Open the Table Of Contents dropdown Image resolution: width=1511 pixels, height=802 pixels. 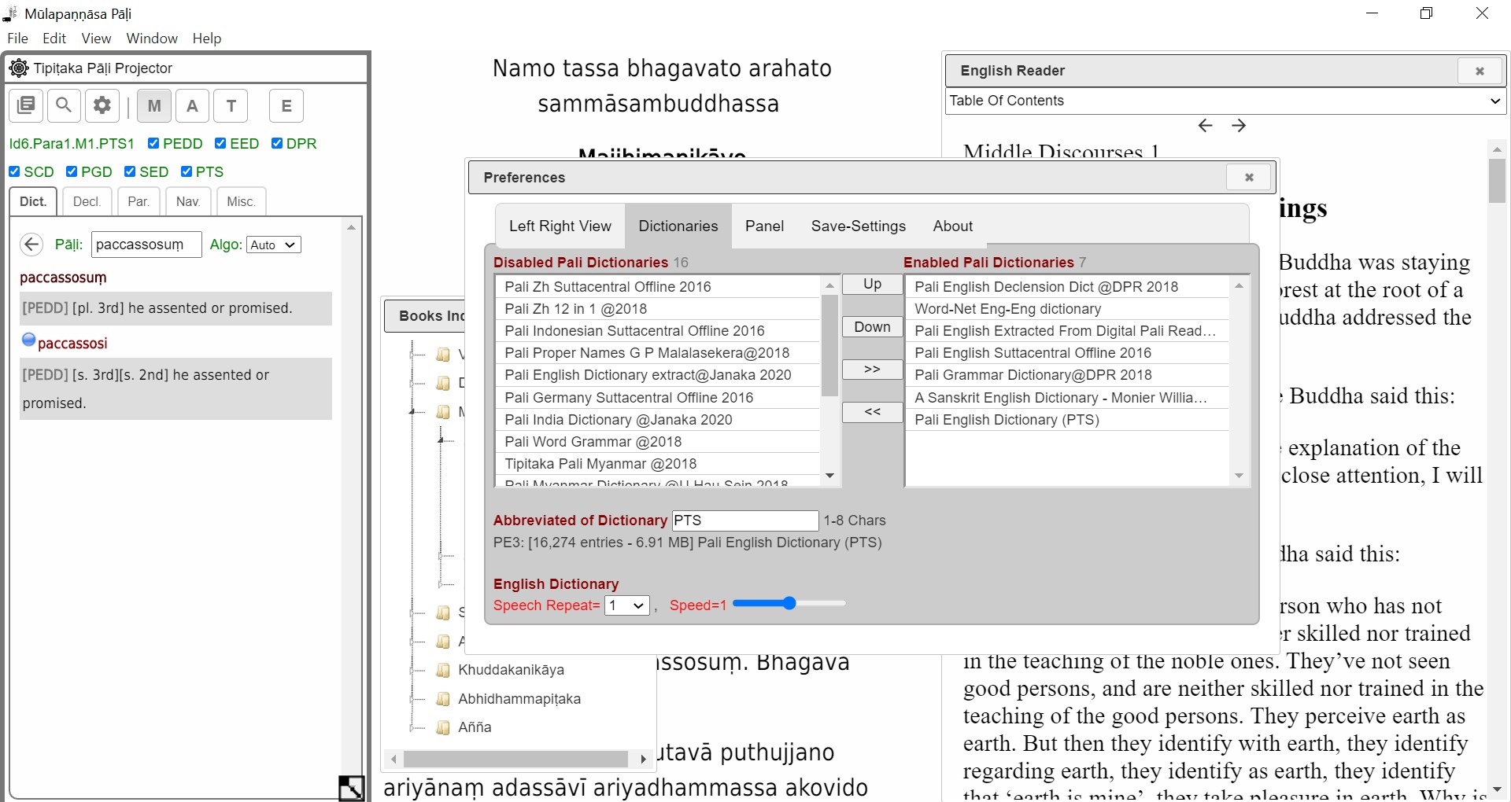(1225, 101)
